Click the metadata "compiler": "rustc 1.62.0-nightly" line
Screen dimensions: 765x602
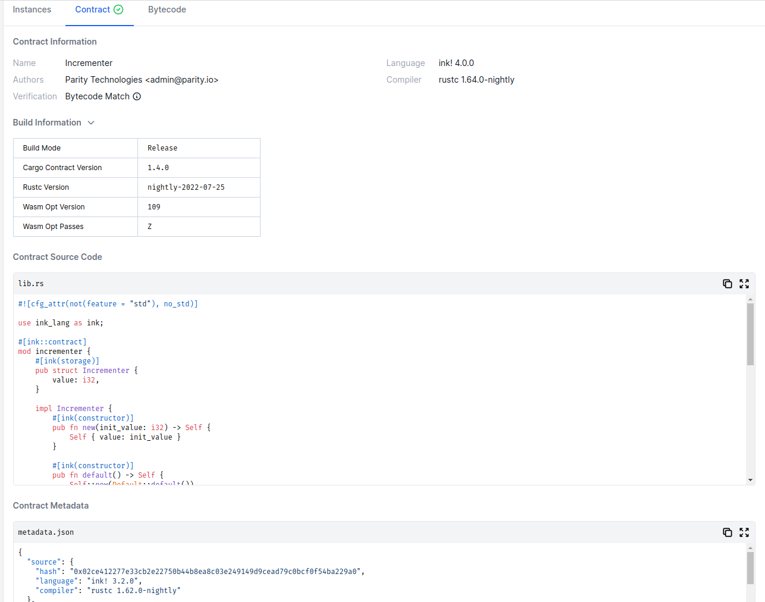[x=108, y=591]
